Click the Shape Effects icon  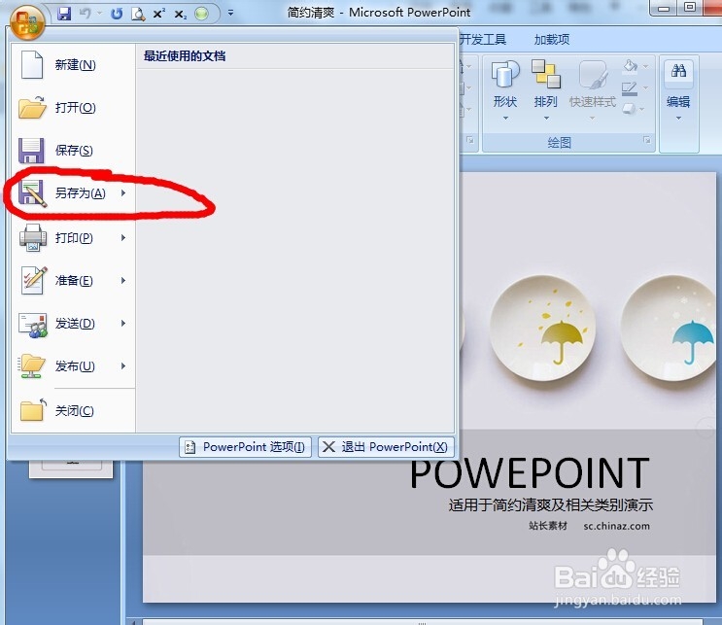630,109
